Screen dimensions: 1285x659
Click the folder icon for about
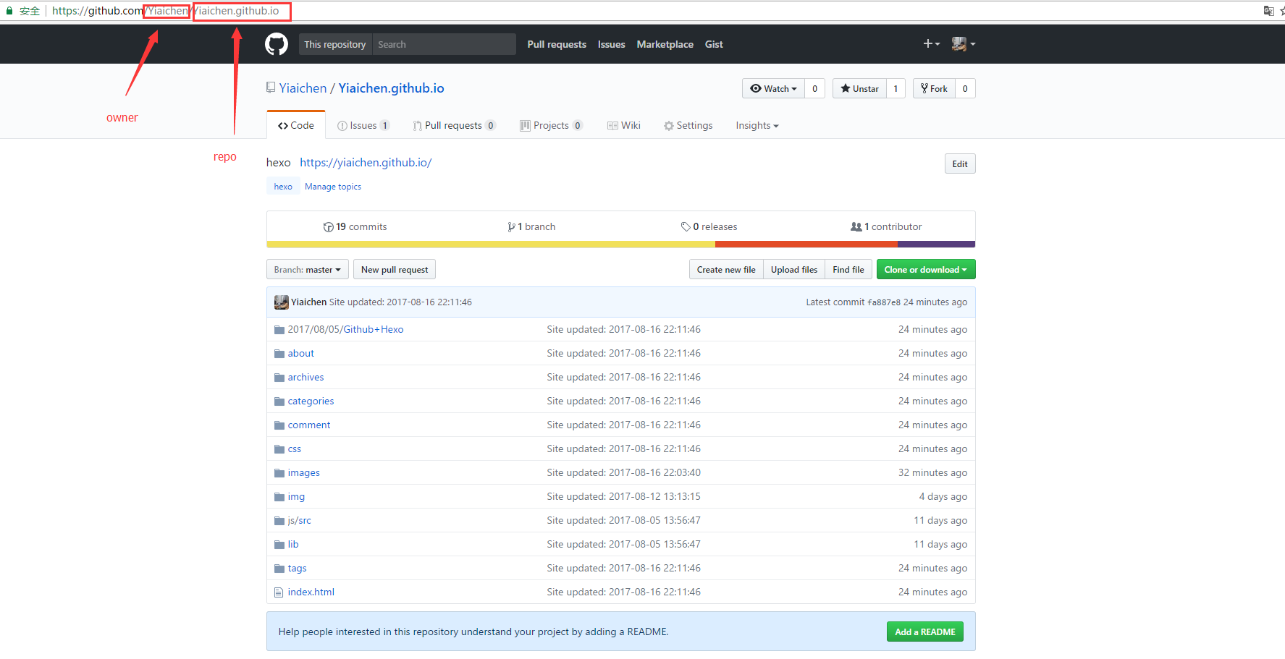(279, 354)
